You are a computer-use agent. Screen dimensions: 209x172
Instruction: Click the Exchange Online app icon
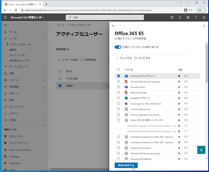click(126, 76)
